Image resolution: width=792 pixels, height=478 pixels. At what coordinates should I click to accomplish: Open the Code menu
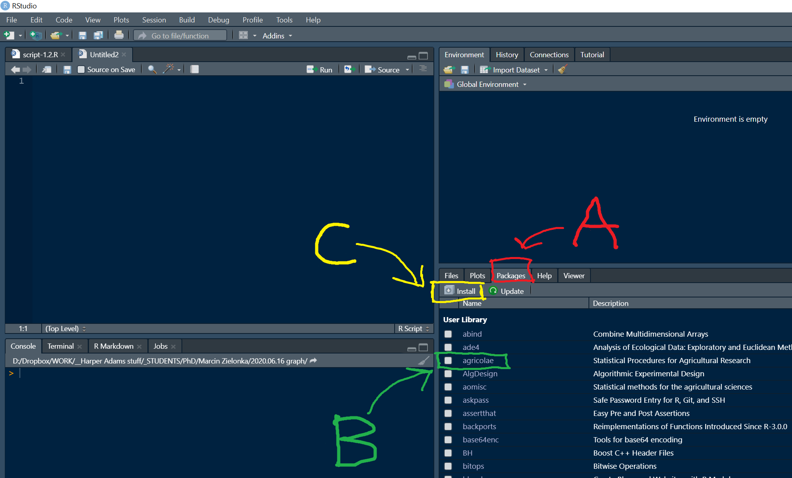point(64,20)
